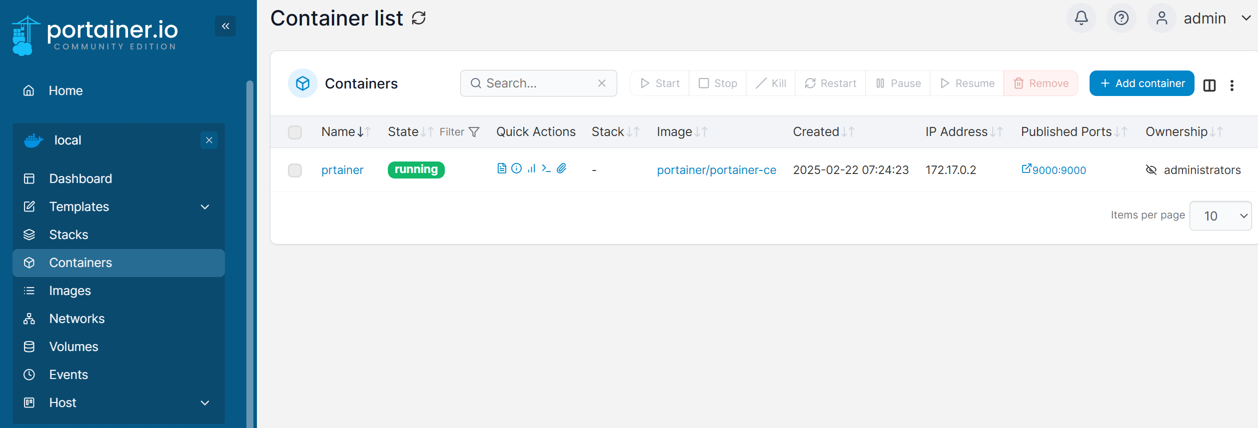
Task: Select all containers checkbox in header
Action: pos(295,132)
